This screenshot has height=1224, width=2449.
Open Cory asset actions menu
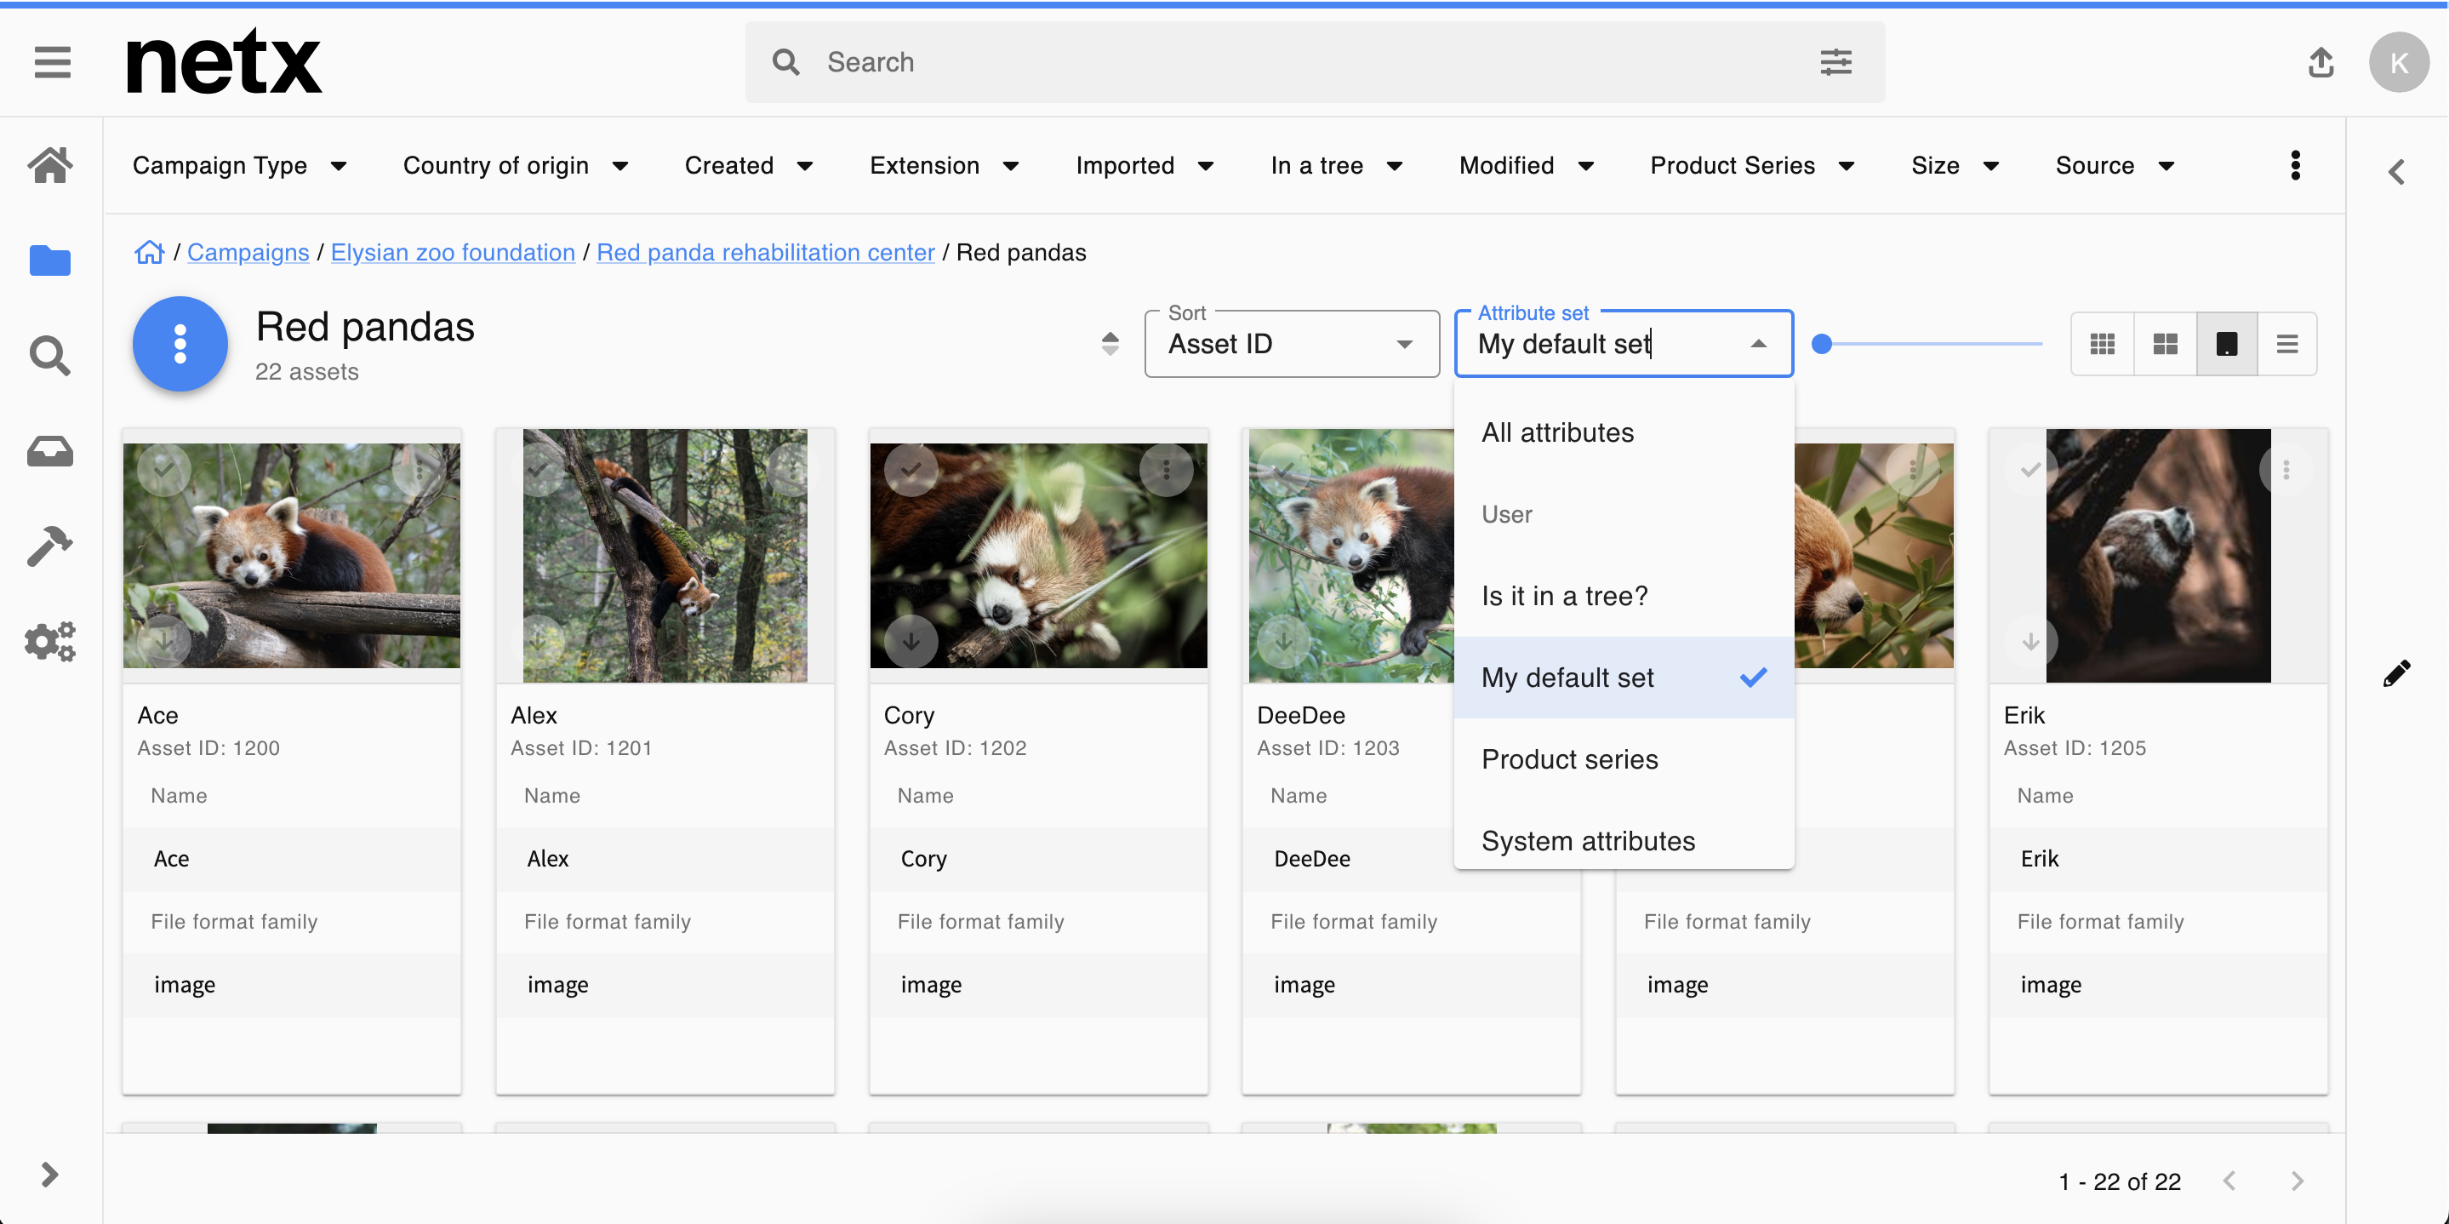click(1167, 469)
